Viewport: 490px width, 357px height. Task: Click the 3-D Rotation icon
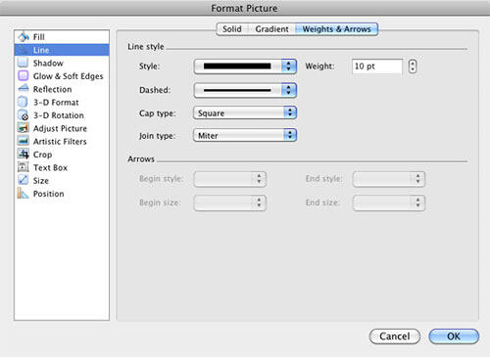[x=24, y=115]
